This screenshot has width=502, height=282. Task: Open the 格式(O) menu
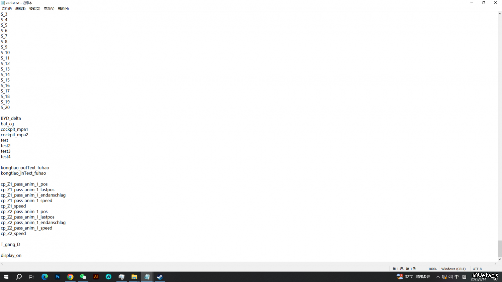(x=35, y=9)
